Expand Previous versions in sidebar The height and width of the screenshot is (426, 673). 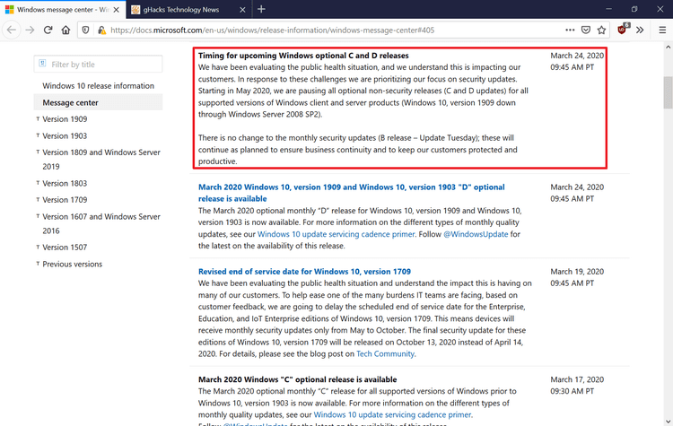69,264
